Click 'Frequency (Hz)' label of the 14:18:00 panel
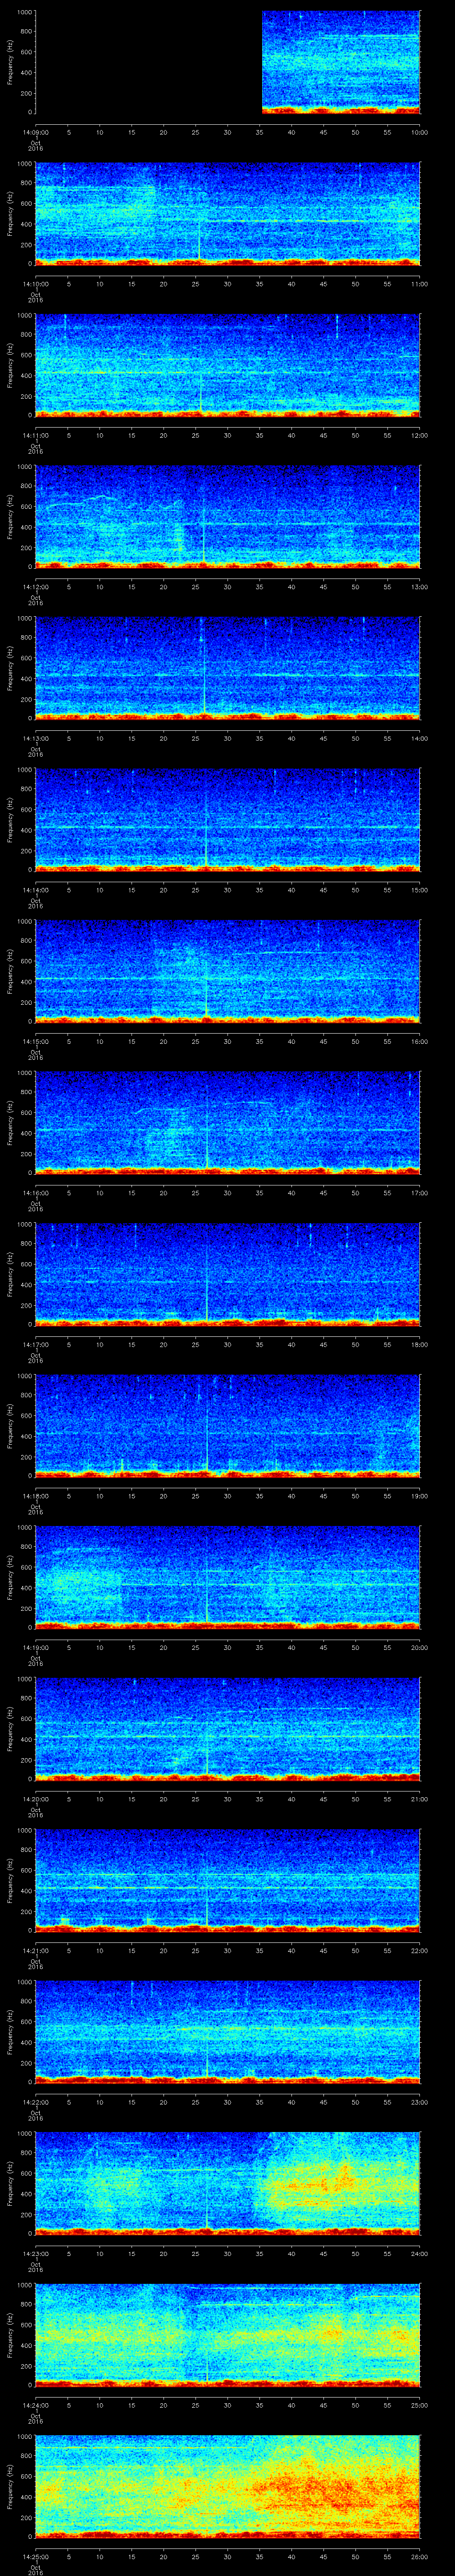Viewport: 455px width, 2576px height. 10,1426
